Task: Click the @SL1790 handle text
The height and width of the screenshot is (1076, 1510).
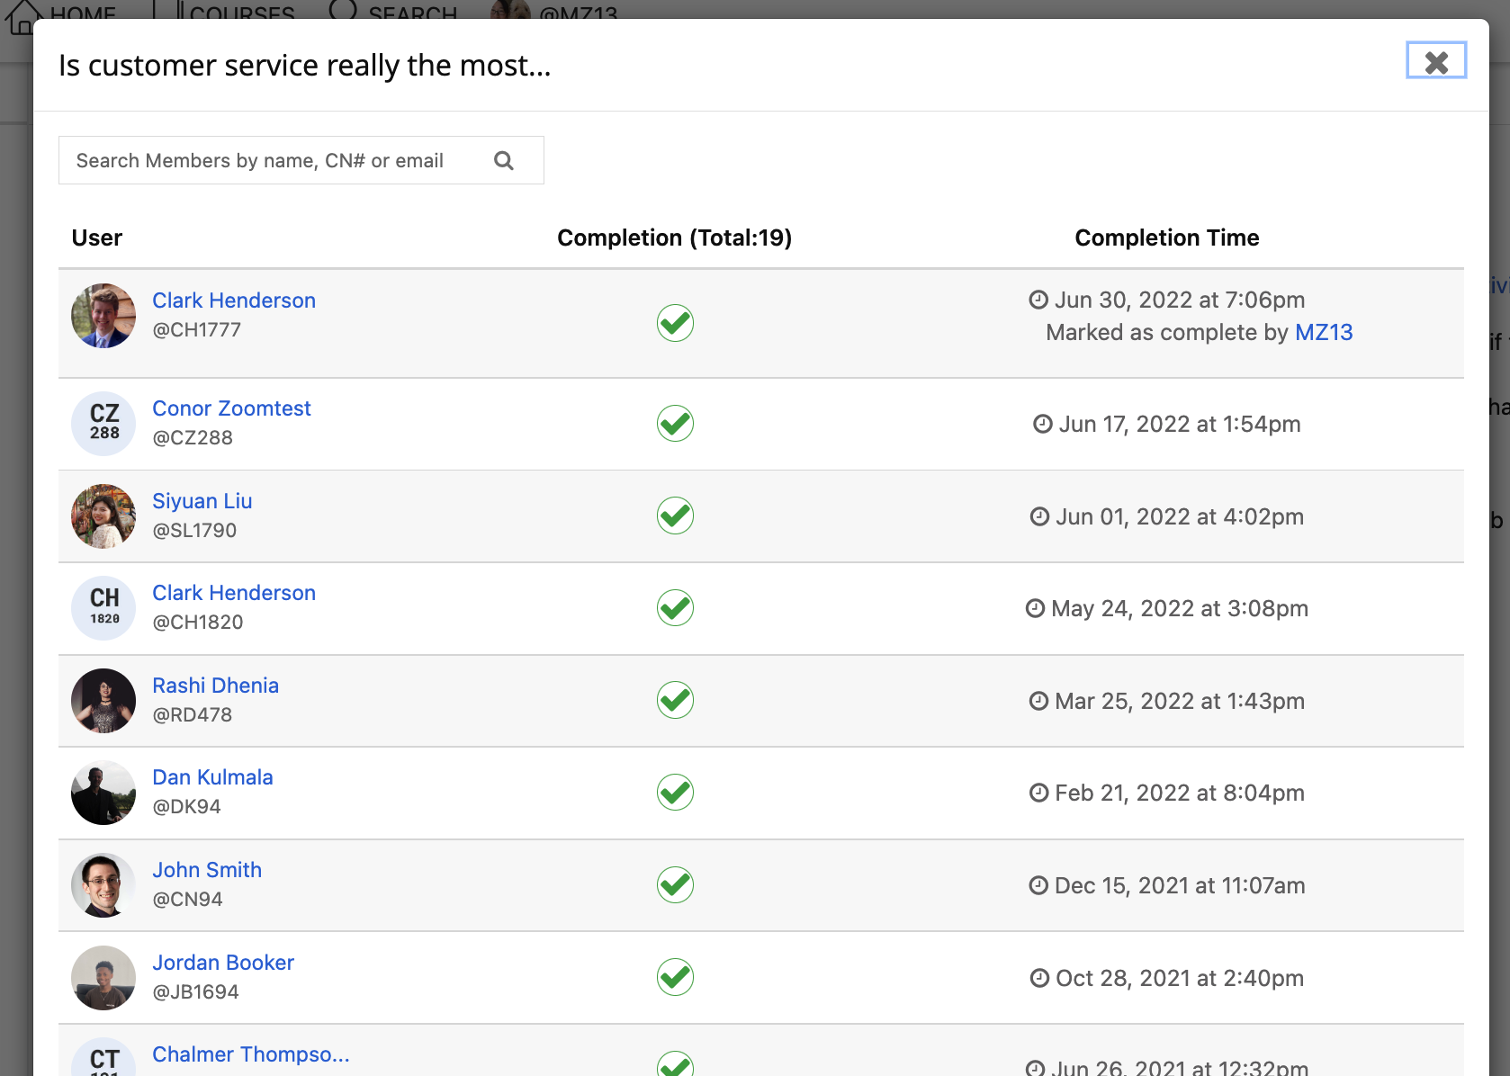Action: pos(194,530)
